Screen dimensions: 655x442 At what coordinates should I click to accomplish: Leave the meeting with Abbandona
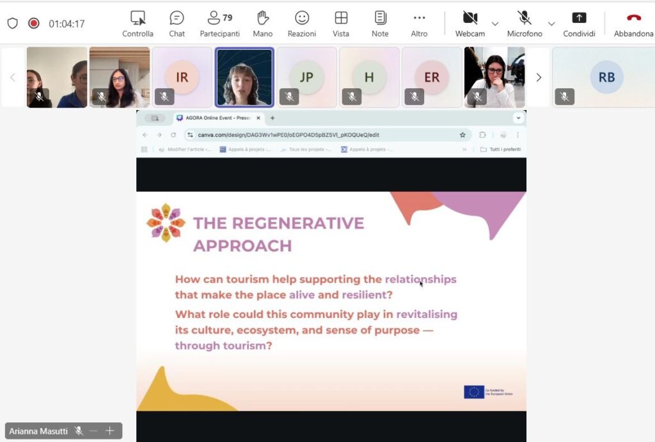[633, 24]
